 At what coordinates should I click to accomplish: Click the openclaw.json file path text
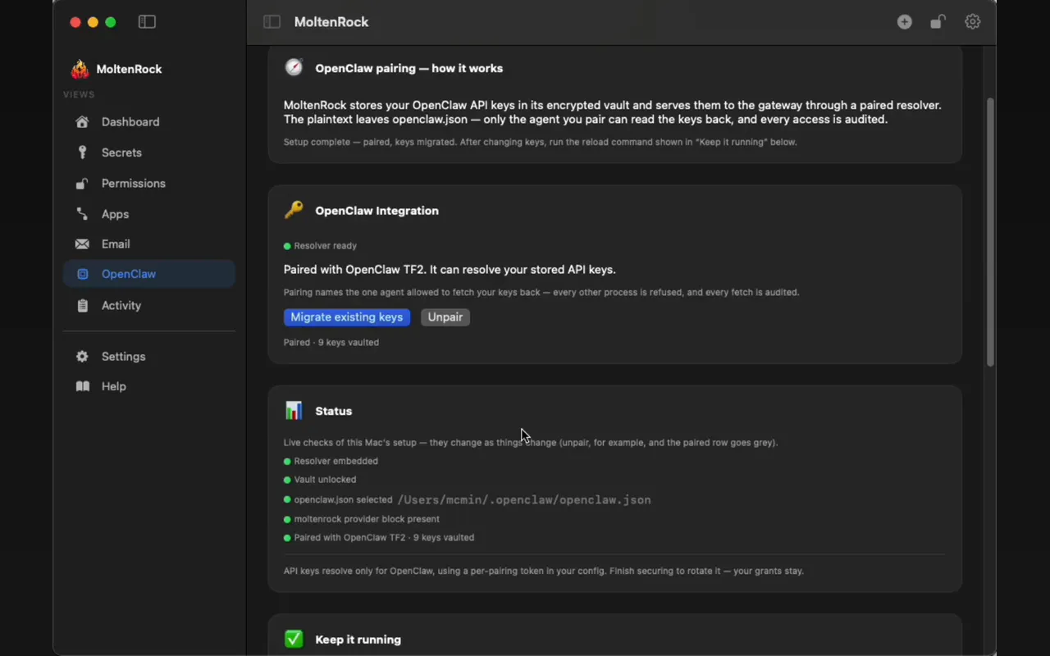pyautogui.click(x=524, y=500)
